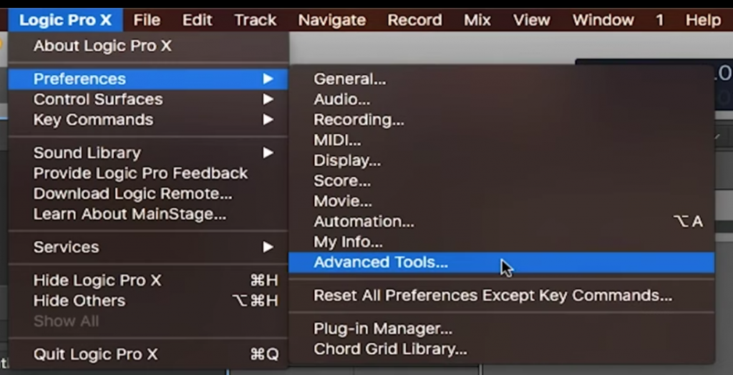Expand the Key Commands submenu

(x=148, y=120)
